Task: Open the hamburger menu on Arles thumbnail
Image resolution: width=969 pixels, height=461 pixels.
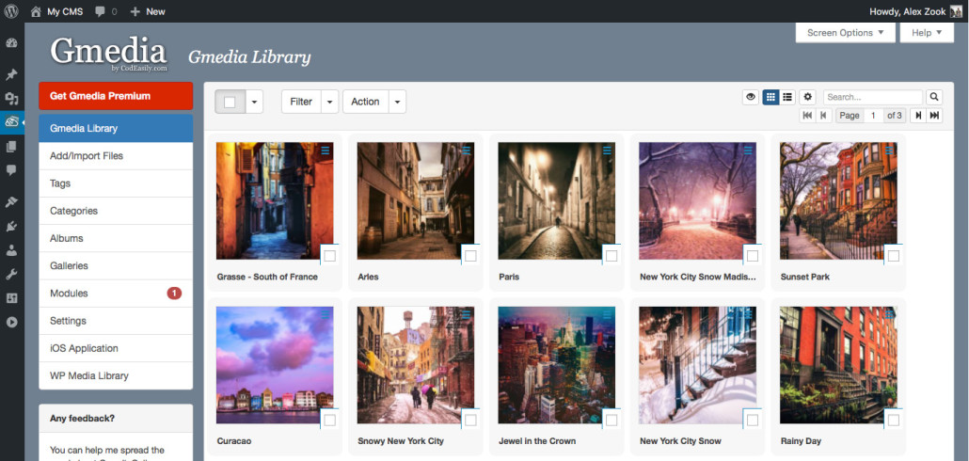Action: (x=466, y=151)
